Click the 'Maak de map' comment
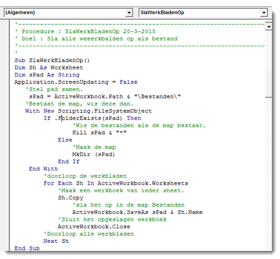The width and height of the screenshot is (280, 259). pos(94,147)
